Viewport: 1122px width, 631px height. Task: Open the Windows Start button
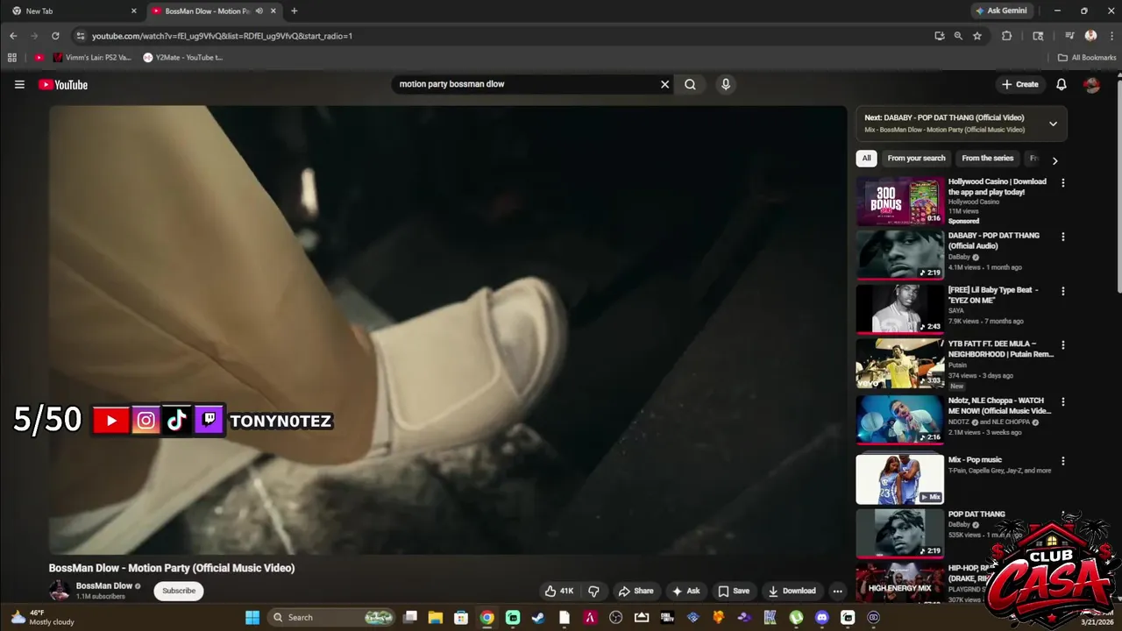[x=252, y=618]
